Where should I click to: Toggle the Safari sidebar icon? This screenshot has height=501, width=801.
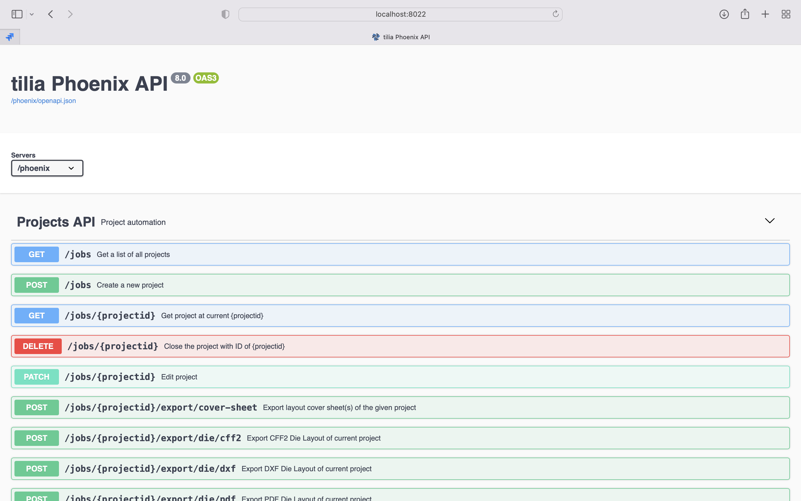click(x=17, y=14)
